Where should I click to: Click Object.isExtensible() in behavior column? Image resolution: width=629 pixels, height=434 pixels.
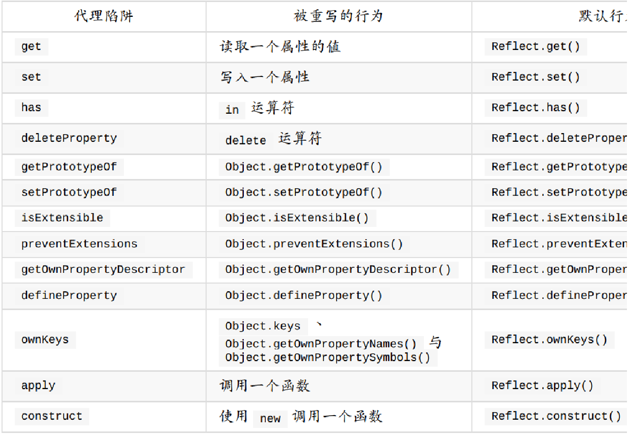(x=297, y=218)
